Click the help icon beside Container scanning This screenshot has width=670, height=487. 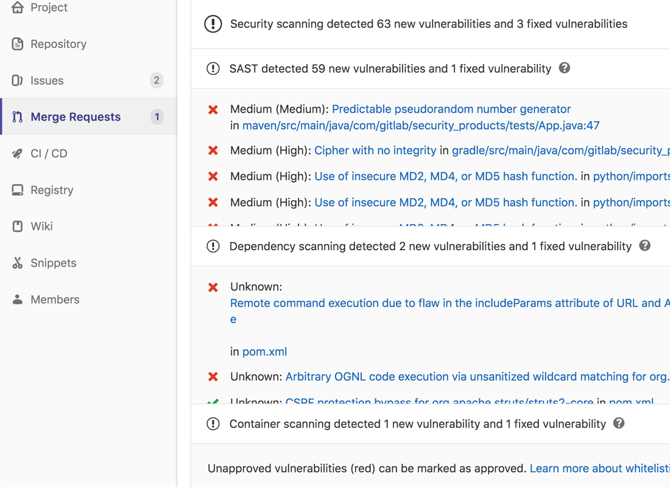click(619, 424)
